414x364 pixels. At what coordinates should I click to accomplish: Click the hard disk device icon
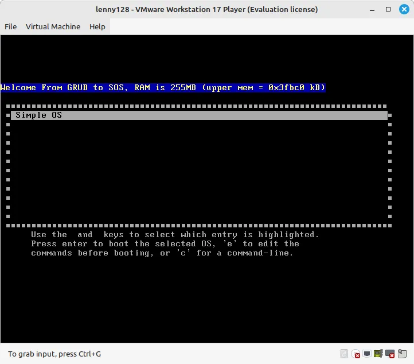344,354
